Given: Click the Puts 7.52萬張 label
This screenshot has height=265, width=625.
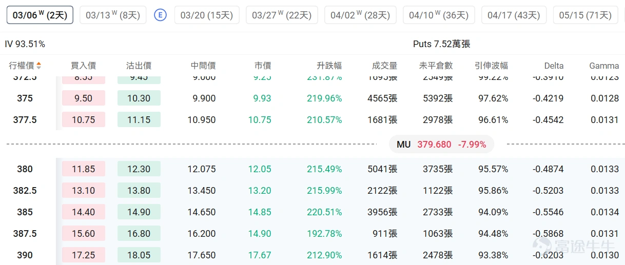Looking at the screenshot, I should coord(442,44).
